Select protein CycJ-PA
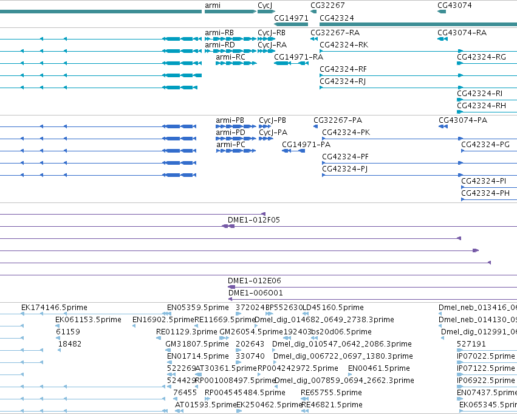 click(273, 133)
